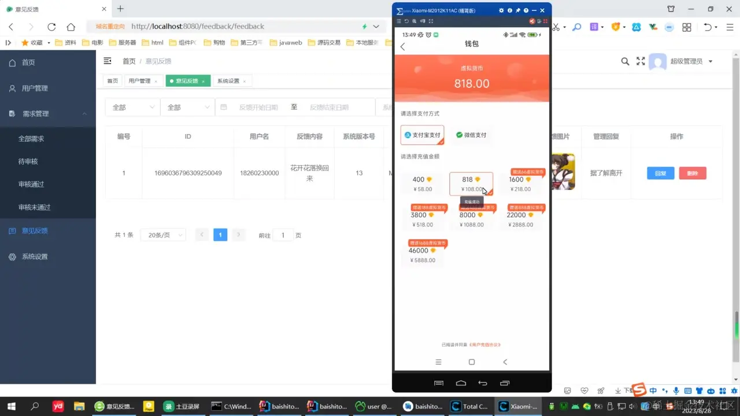Tap the phone's home square button
The width and height of the screenshot is (740, 416).
(472, 362)
